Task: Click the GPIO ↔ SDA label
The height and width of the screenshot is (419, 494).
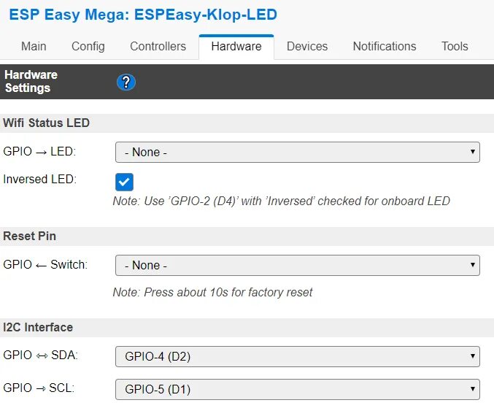Action: click(40, 355)
